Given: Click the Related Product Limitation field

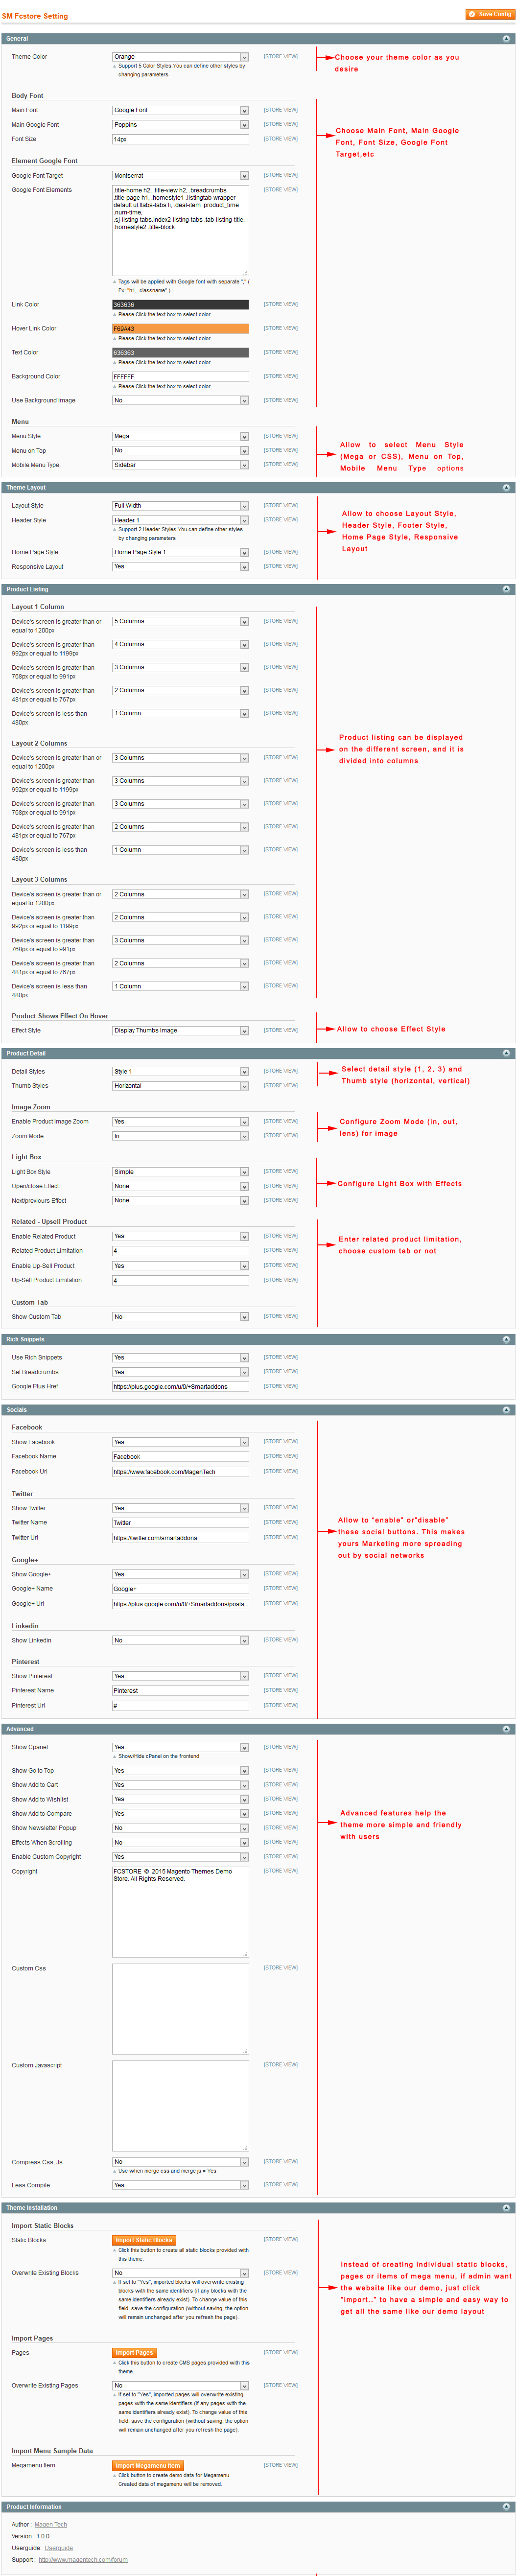Looking at the screenshot, I should [x=180, y=1251].
